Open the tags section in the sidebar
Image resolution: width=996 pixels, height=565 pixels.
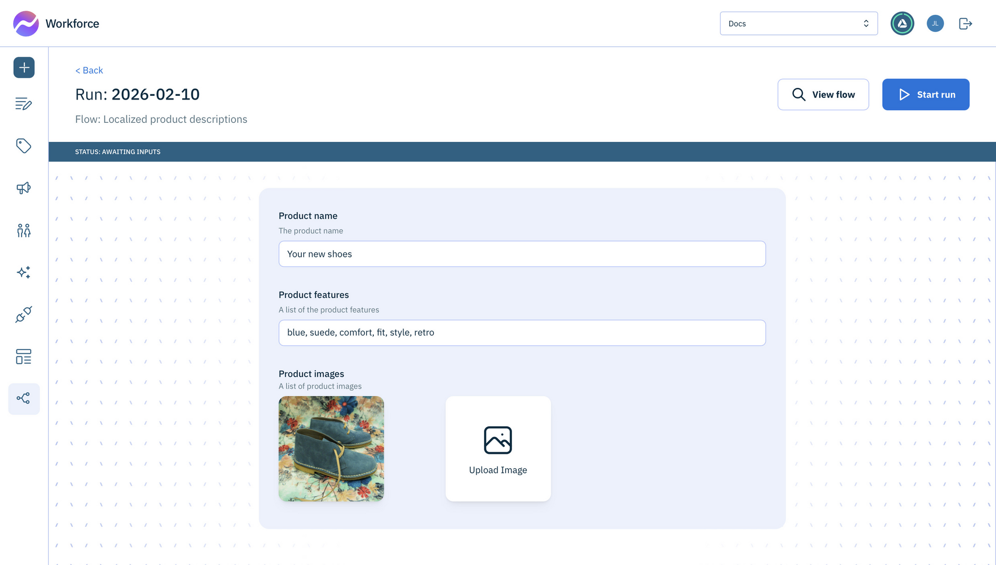coord(23,146)
